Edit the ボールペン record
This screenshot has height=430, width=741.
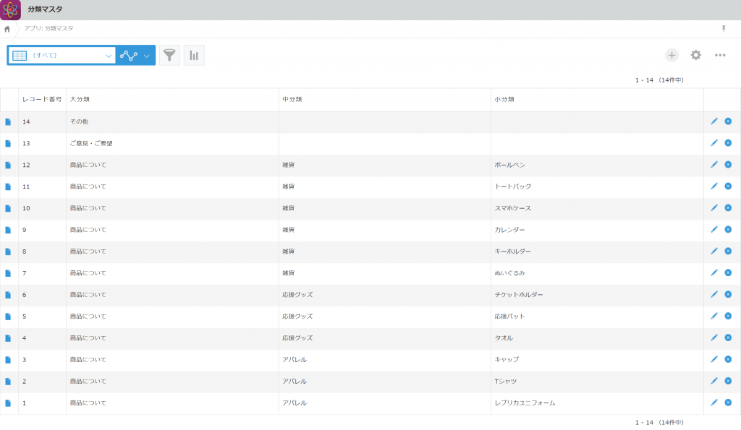tap(714, 165)
